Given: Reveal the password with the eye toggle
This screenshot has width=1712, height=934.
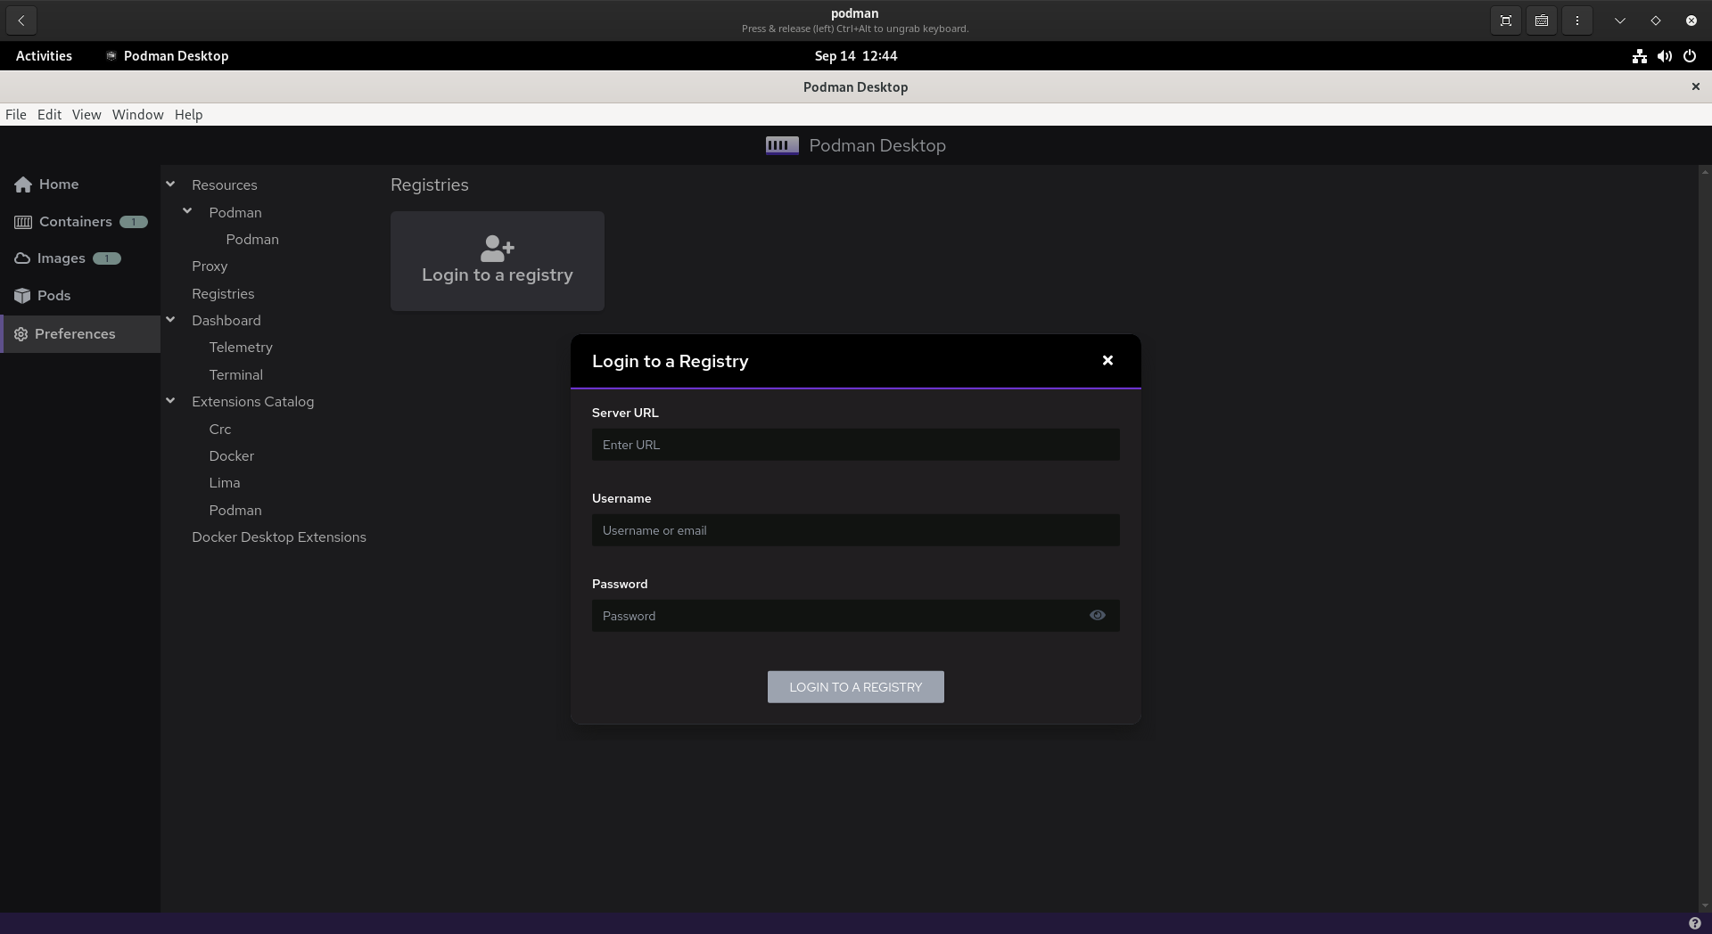Looking at the screenshot, I should pyautogui.click(x=1098, y=615).
